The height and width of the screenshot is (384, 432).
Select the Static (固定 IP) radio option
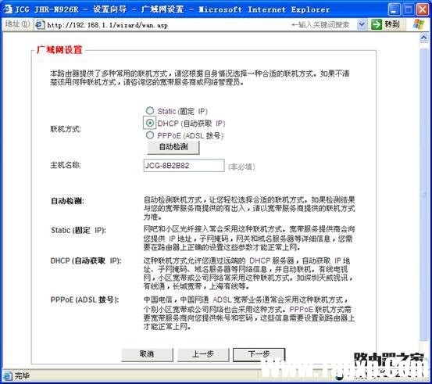click(x=150, y=111)
